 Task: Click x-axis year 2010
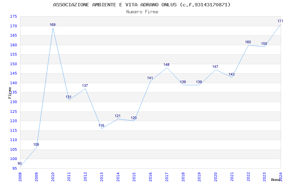click(x=53, y=177)
